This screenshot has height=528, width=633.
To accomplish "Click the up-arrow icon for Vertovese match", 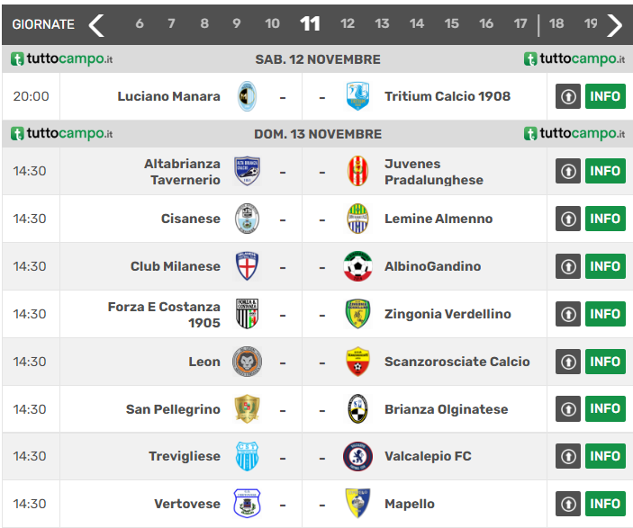I will (x=567, y=504).
